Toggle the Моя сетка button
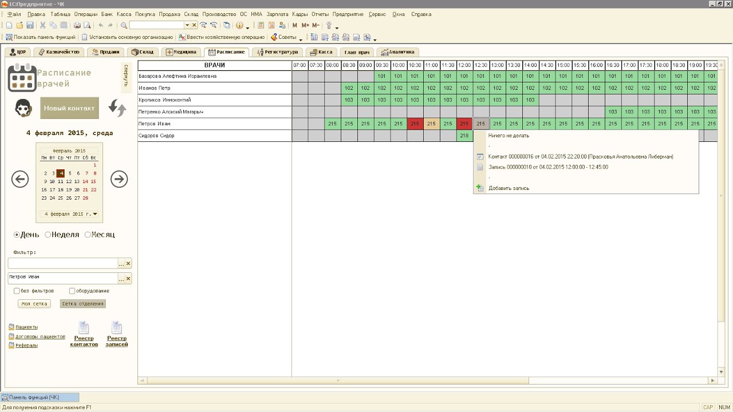 pyautogui.click(x=34, y=304)
